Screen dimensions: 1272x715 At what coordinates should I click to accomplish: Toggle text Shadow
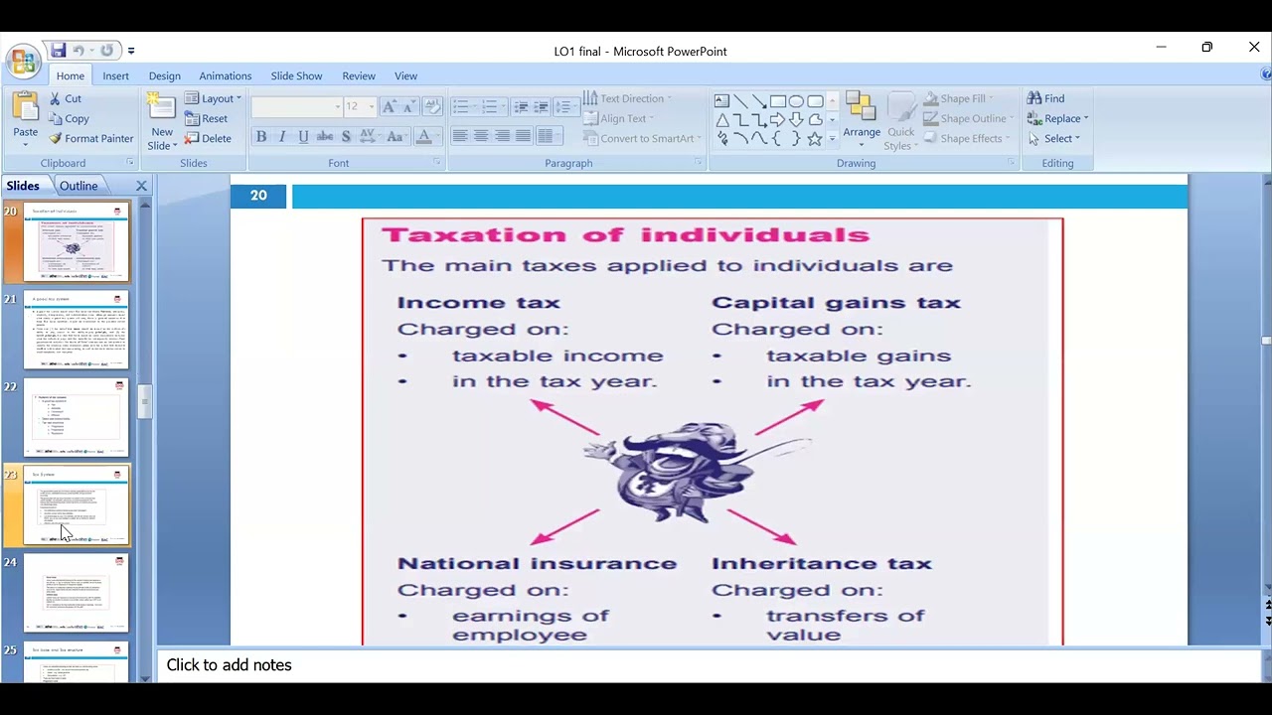[x=346, y=136]
